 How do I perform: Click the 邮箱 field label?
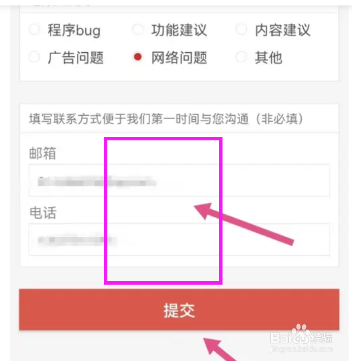[x=43, y=153]
